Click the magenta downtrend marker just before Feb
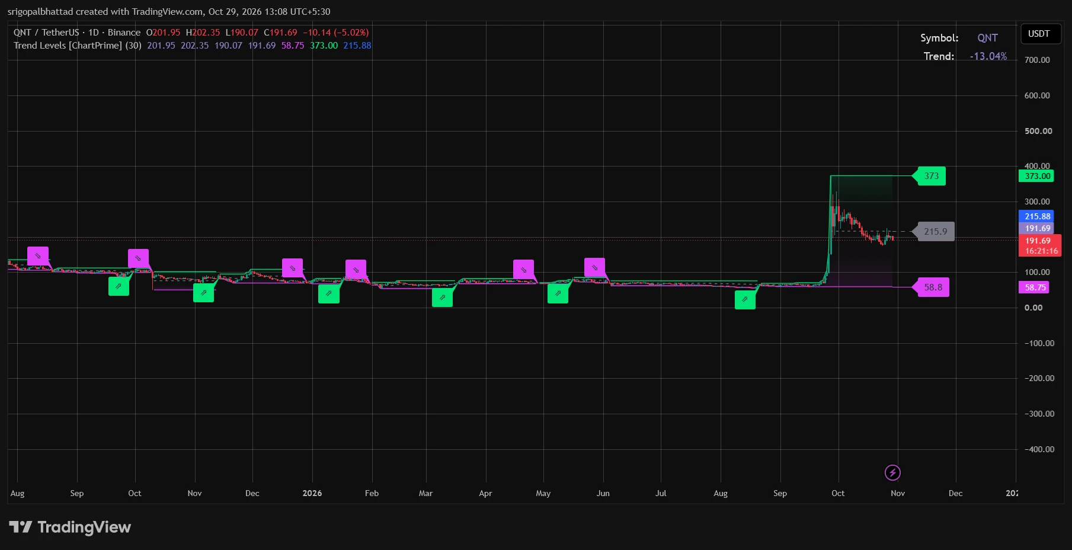The image size is (1072, 550). (x=356, y=269)
